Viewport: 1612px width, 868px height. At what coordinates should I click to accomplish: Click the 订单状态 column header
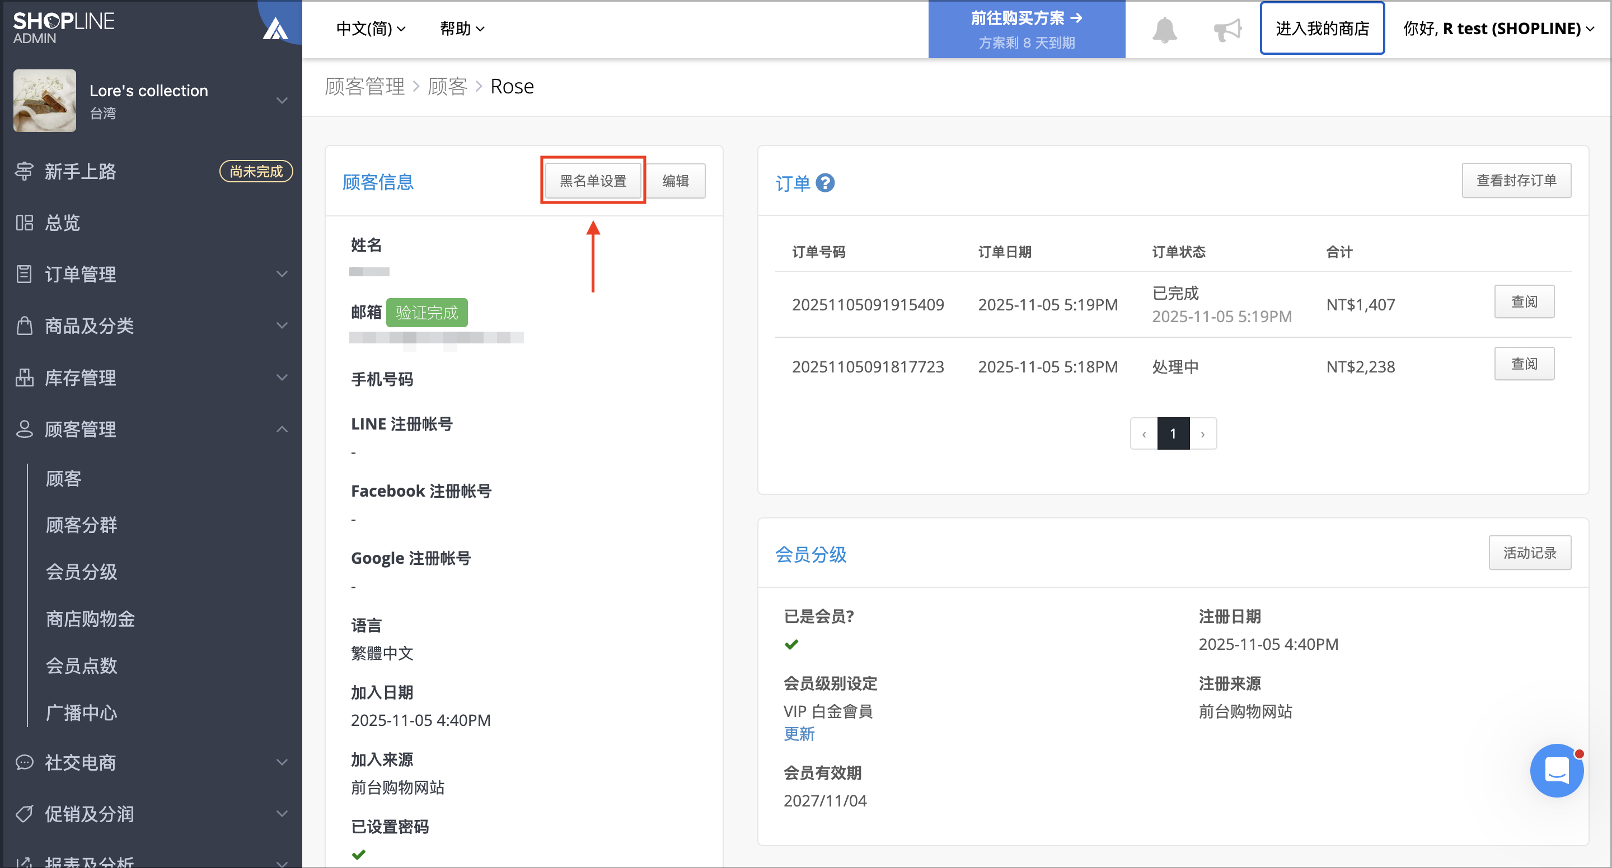(x=1178, y=252)
